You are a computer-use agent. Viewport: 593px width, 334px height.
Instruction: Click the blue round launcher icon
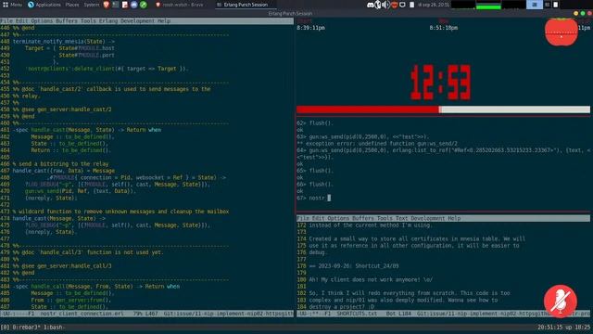[x=133, y=5]
